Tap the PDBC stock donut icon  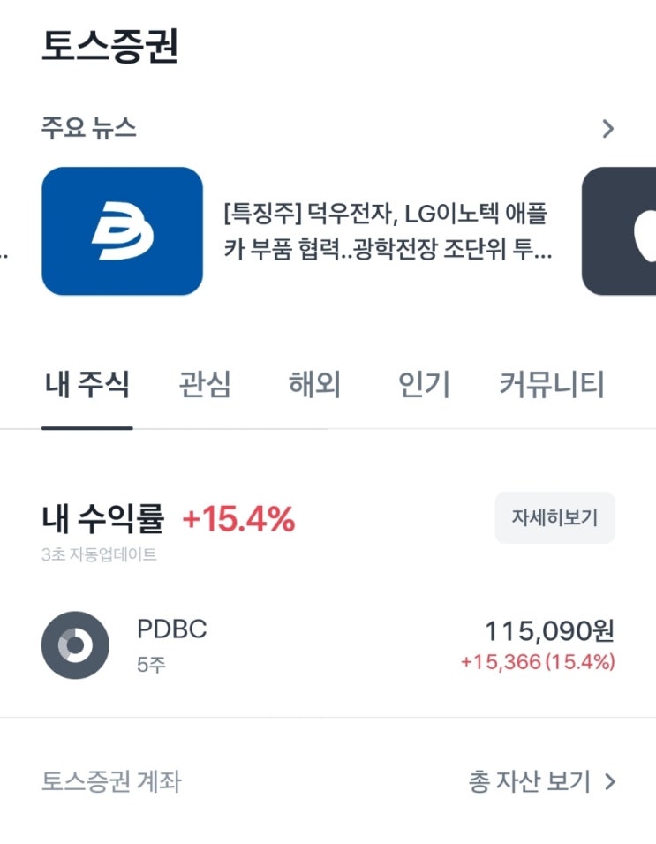click(x=75, y=645)
